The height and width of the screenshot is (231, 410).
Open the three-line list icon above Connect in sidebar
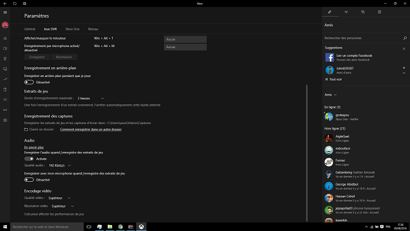click(5, 99)
